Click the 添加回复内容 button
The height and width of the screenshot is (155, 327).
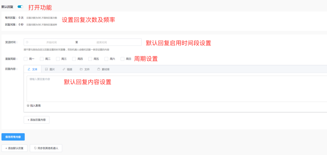pos(37,120)
